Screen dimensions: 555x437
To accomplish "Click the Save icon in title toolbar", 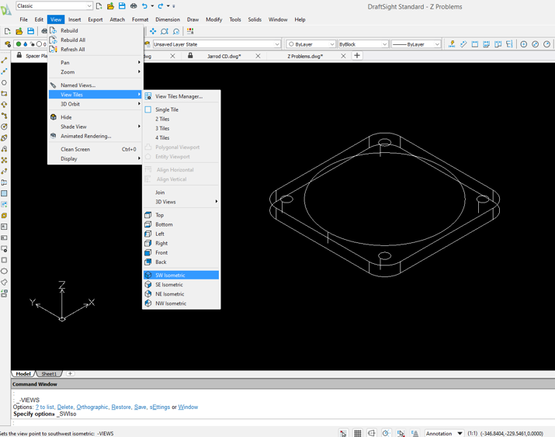I will pyautogui.click(x=122, y=6).
